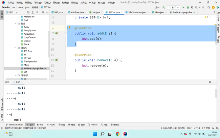220x138 pixels.
Task: Open warnings indicator showing 1
Action: coord(206,17)
